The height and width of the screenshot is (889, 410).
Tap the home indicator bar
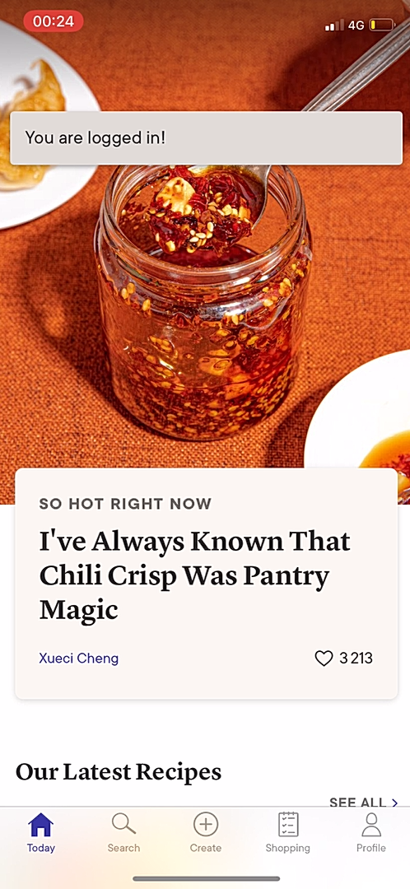pyautogui.click(x=206, y=879)
